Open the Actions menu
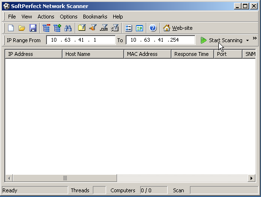 pyautogui.click(x=46, y=17)
